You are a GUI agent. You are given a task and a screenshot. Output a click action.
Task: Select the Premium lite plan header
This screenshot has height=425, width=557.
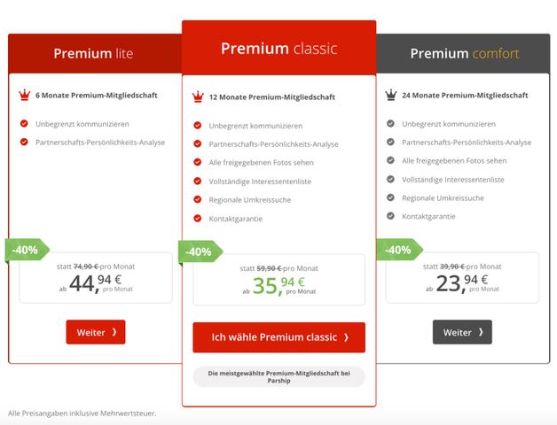coord(93,53)
